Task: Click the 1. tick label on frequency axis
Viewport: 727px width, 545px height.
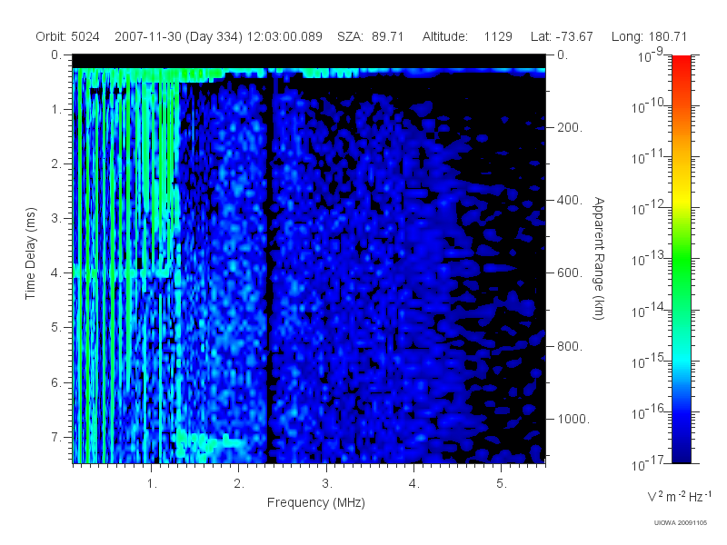Action: 152,484
